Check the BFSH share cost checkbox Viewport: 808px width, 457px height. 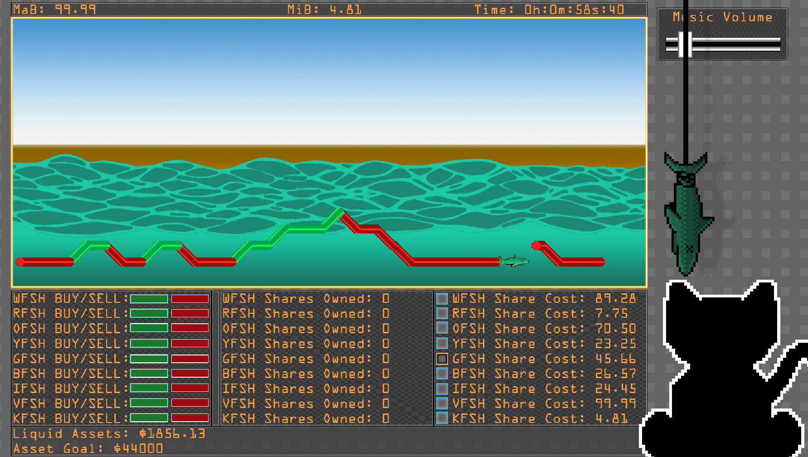[x=442, y=374]
